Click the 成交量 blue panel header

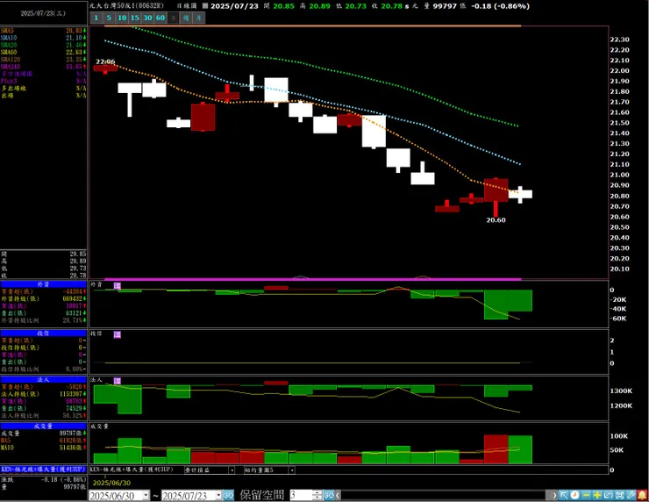pos(44,426)
